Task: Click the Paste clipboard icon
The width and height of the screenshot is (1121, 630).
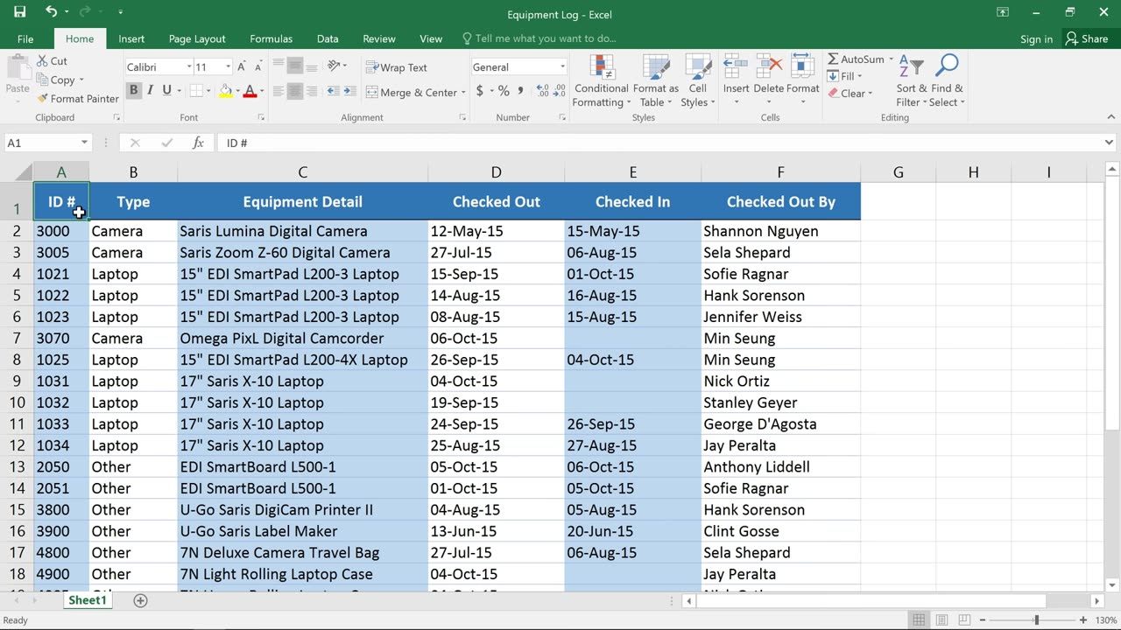Action: (18, 68)
